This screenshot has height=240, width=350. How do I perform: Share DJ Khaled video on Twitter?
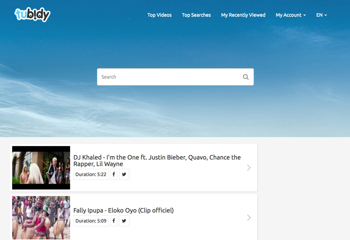coord(124,174)
